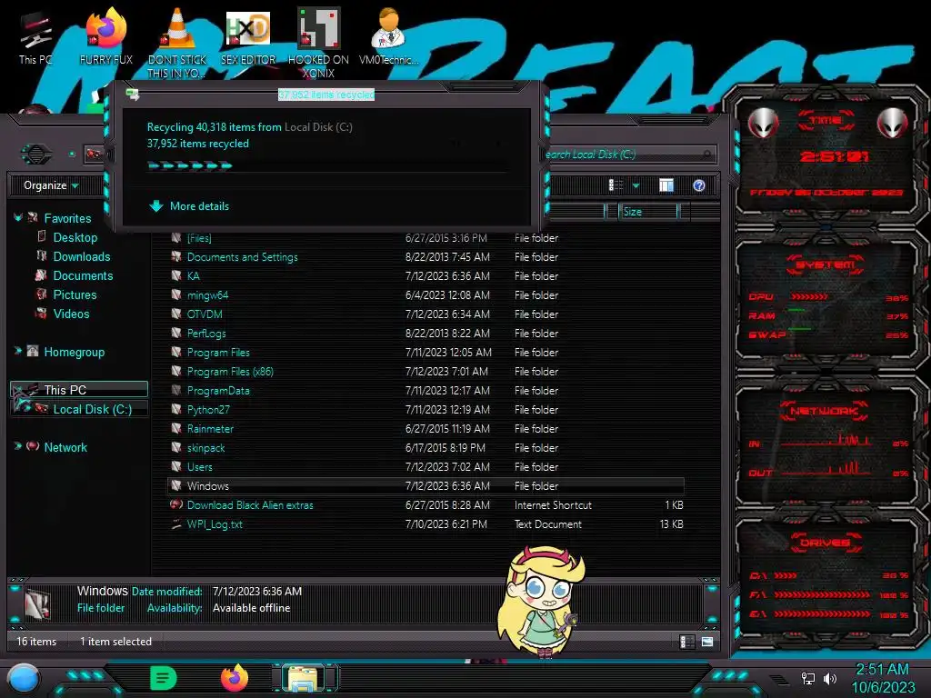The image size is (931, 698).
Task: Open the Organize dropdown menu
Action: click(x=51, y=185)
